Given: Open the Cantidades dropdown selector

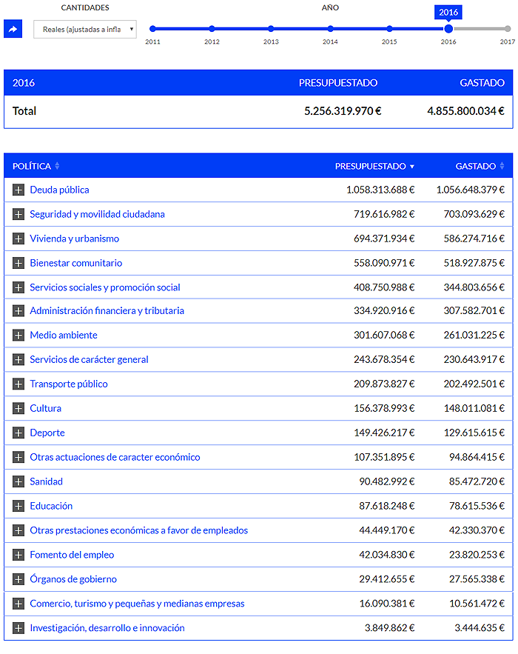Looking at the screenshot, I should pos(85,29).
